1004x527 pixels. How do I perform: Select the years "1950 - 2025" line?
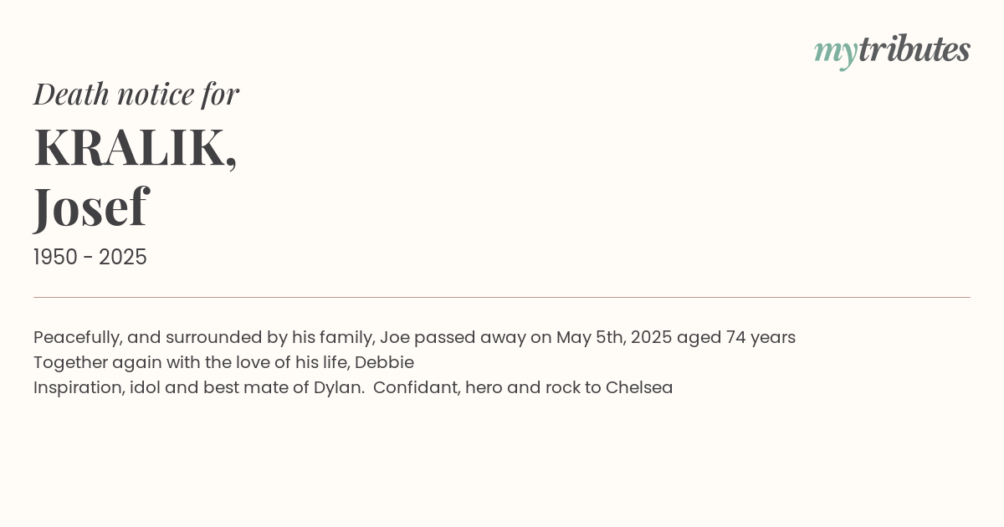pos(90,258)
